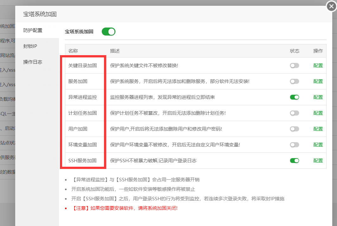Click the 描述 column header
This screenshot has height=226, width=337.
(115, 51)
